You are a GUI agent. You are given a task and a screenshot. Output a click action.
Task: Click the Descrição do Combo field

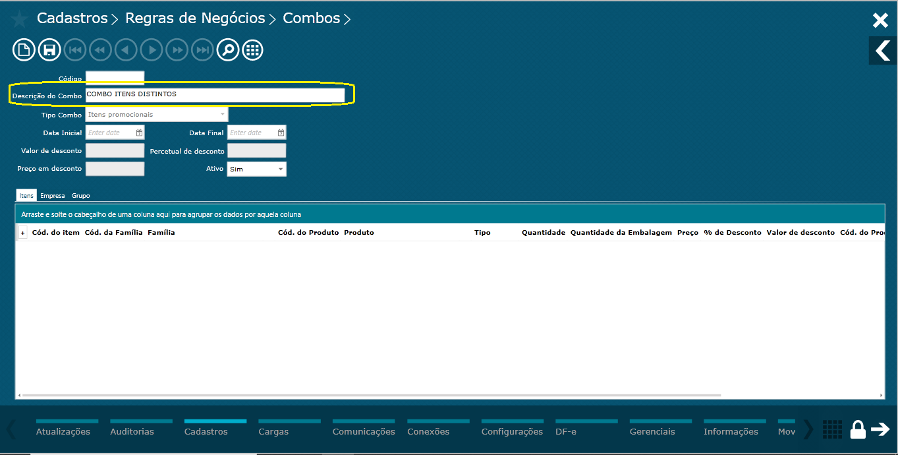[x=215, y=95]
